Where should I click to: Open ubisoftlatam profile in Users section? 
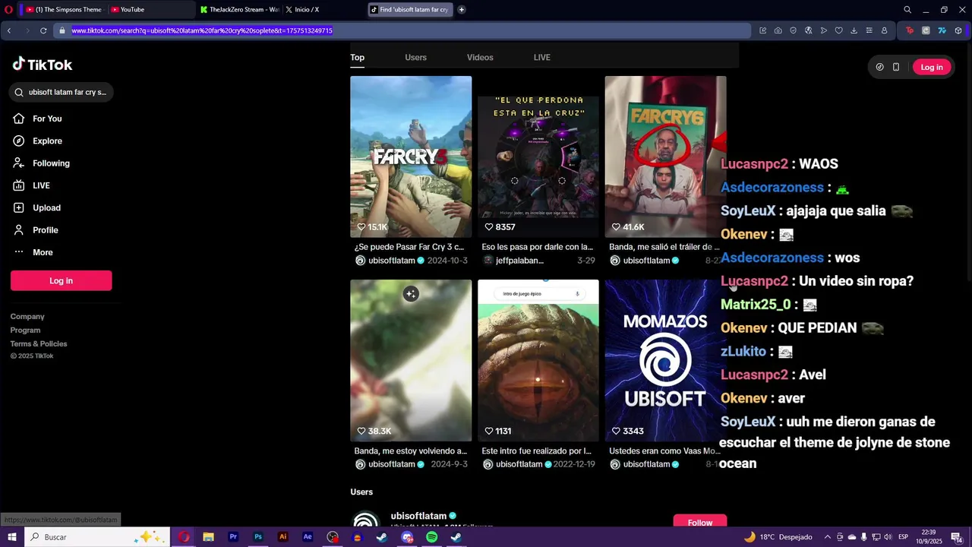[x=418, y=516]
